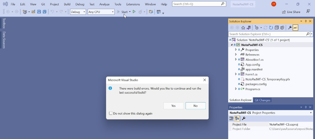This screenshot has height=139, width=315.
Task: Select packages.config in Solution Explorer
Action: point(256,84)
